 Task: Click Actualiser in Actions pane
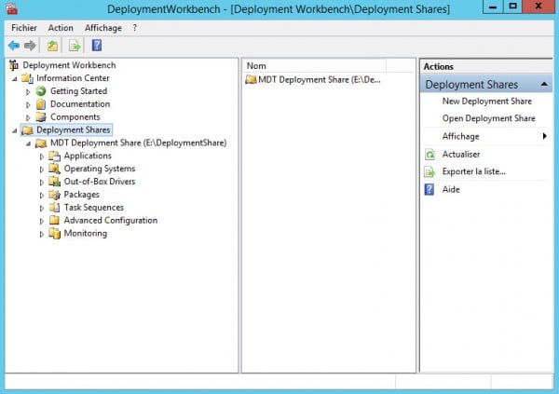(461, 155)
